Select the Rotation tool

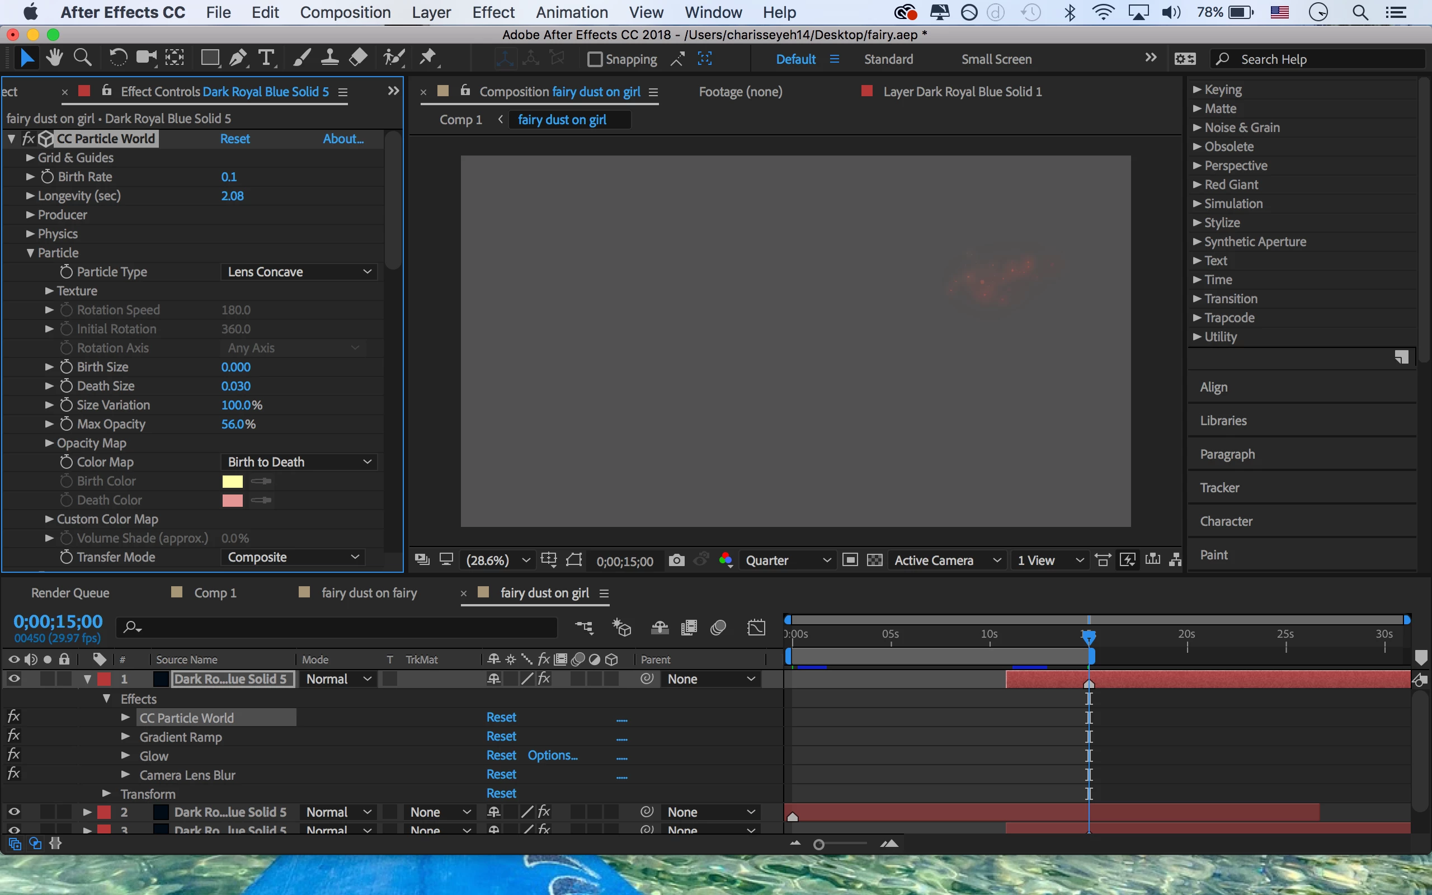click(118, 58)
